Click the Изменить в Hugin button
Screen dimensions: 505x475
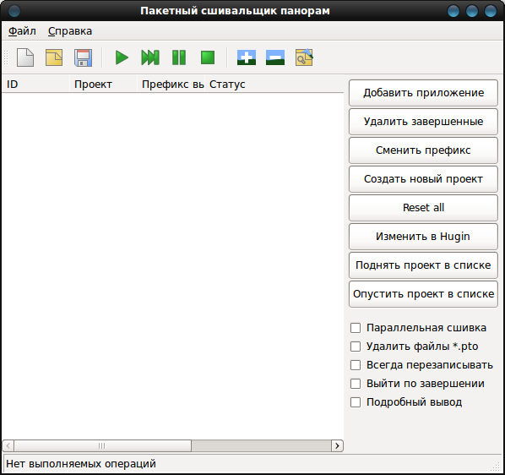423,237
